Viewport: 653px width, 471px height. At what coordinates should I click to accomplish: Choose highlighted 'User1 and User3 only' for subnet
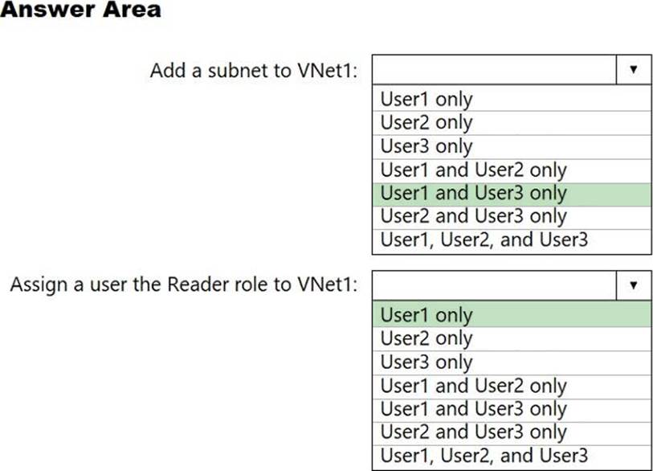[x=511, y=194]
